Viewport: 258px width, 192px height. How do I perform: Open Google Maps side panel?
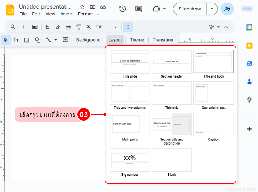click(x=249, y=100)
